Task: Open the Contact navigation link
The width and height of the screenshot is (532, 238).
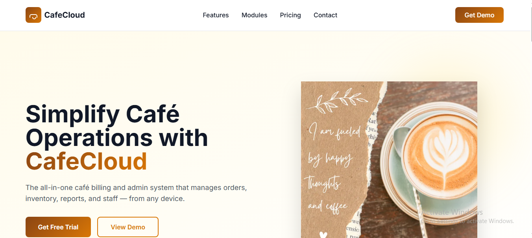Action: (x=325, y=15)
